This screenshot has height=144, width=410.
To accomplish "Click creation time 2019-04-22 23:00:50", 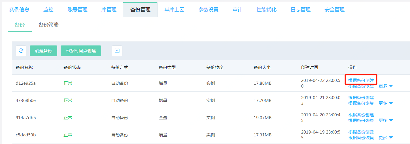I will click(x=320, y=83).
